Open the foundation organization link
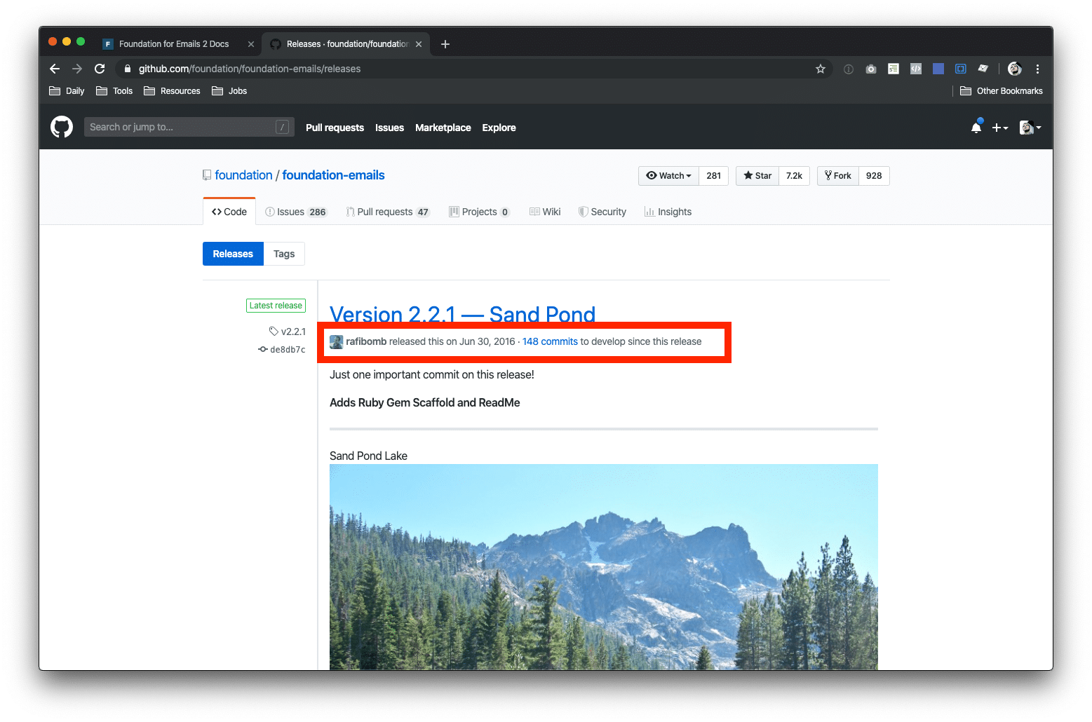This screenshot has height=722, width=1092. (243, 175)
